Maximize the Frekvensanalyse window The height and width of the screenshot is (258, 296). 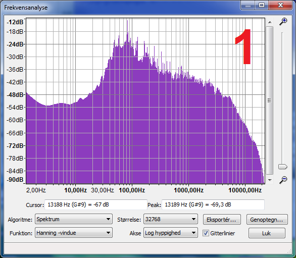click(262, 6)
